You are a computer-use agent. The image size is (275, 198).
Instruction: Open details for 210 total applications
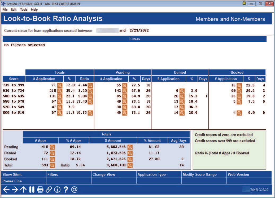point(60,91)
